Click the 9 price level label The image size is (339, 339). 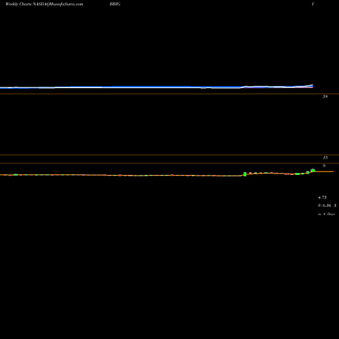pyautogui.click(x=324, y=165)
